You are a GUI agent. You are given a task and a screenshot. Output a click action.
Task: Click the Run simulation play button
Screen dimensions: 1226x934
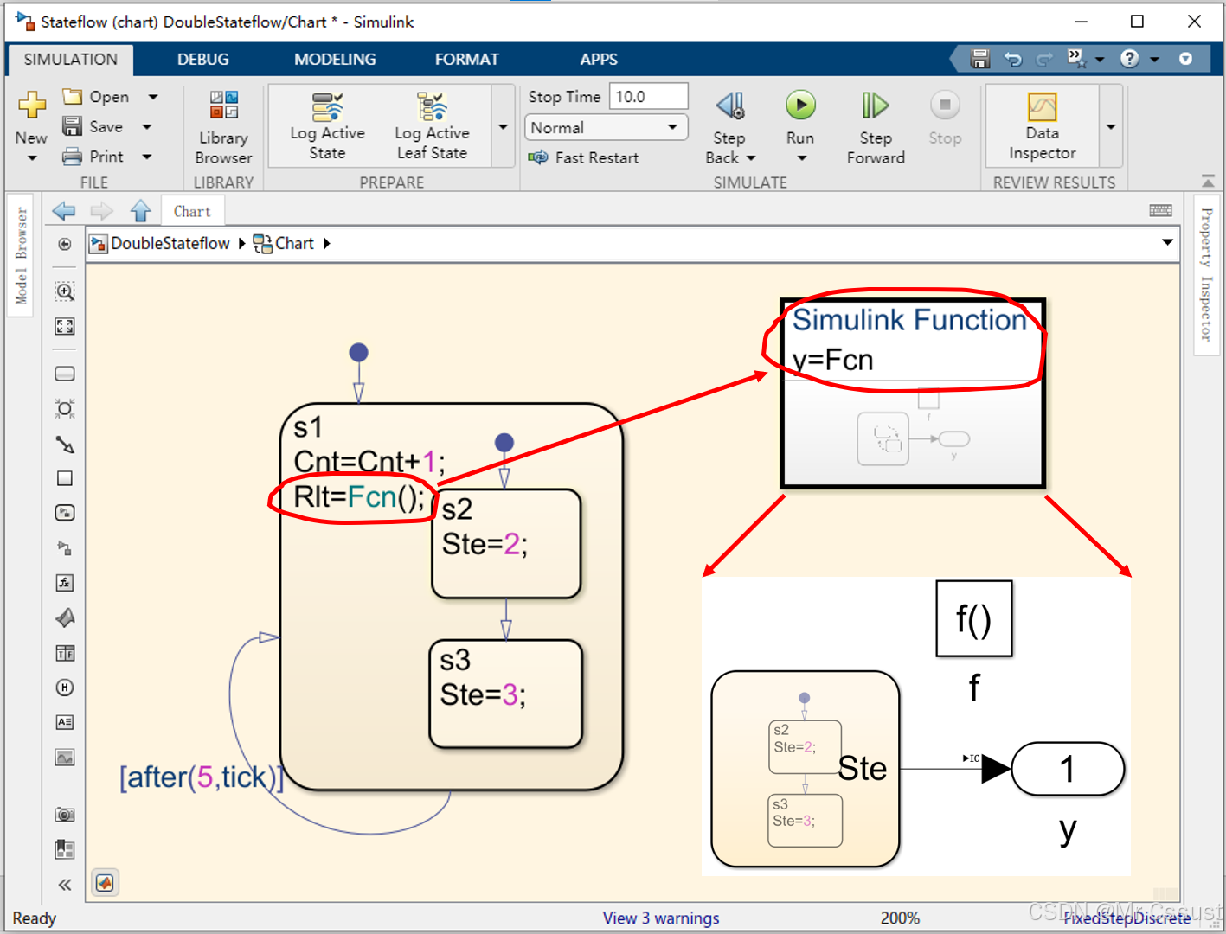point(800,106)
